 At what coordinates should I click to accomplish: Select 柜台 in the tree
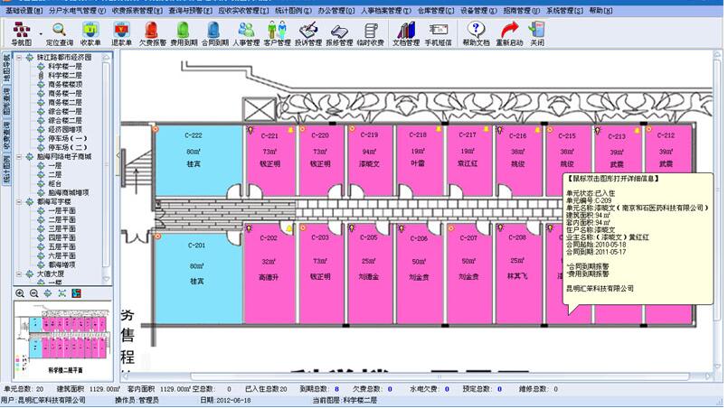click(55, 183)
